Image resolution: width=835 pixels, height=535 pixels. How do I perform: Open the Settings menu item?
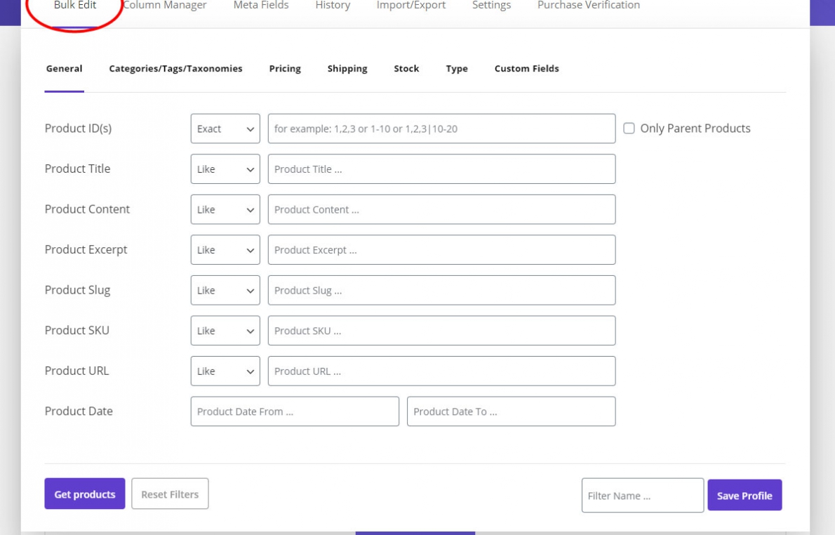pos(491,5)
